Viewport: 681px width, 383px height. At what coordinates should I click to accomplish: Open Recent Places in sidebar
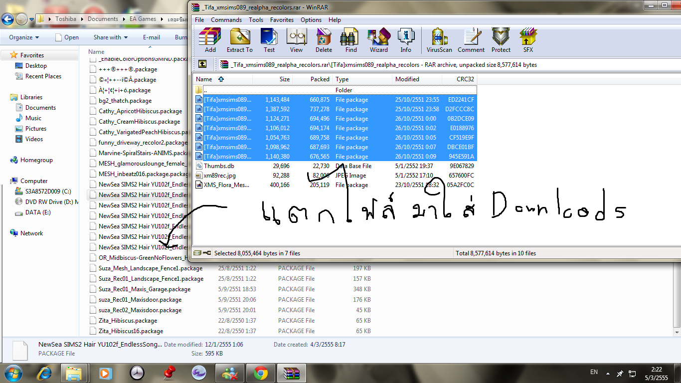tap(43, 76)
